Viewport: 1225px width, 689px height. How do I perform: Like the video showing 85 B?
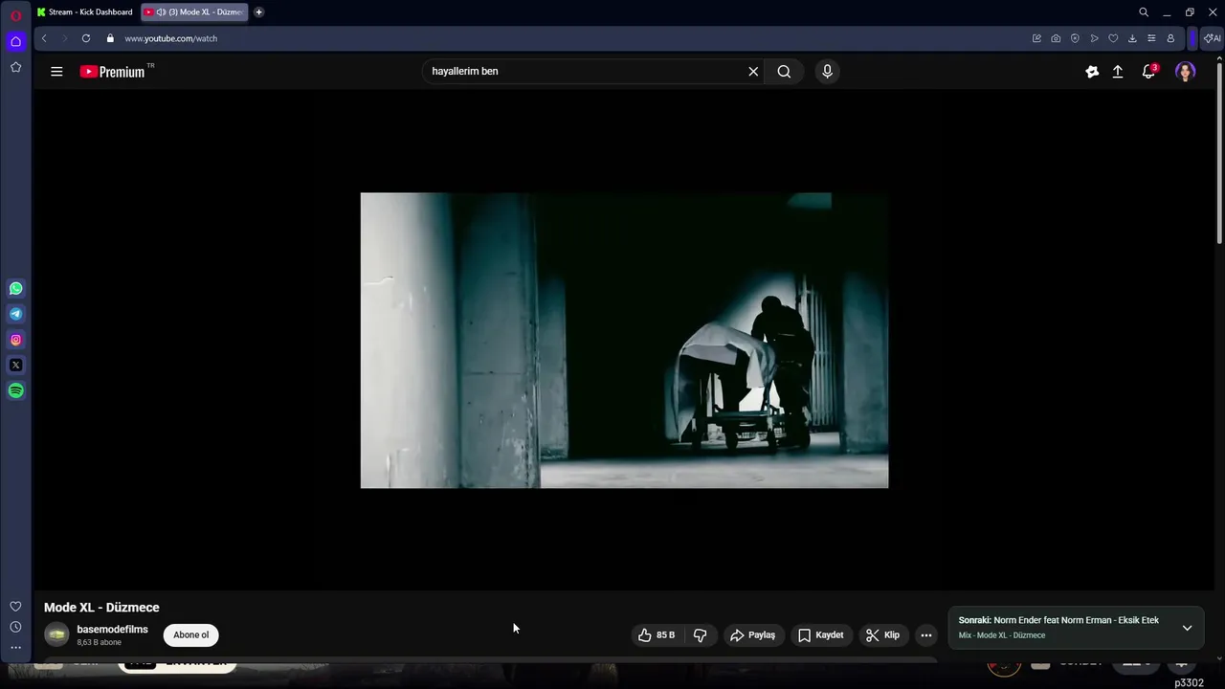coord(657,634)
